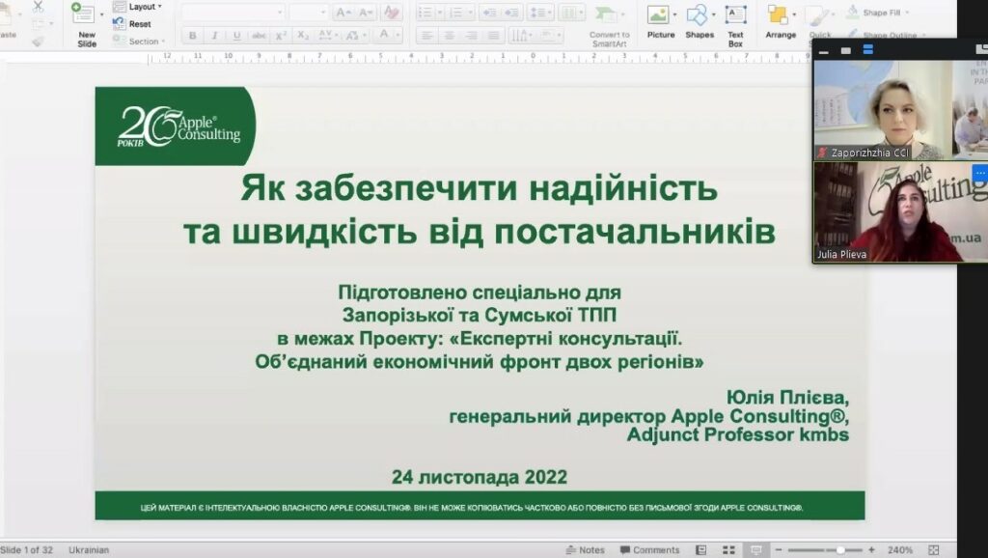Click the Clear Formatting icon
The width and height of the screenshot is (988, 558).
tap(392, 12)
